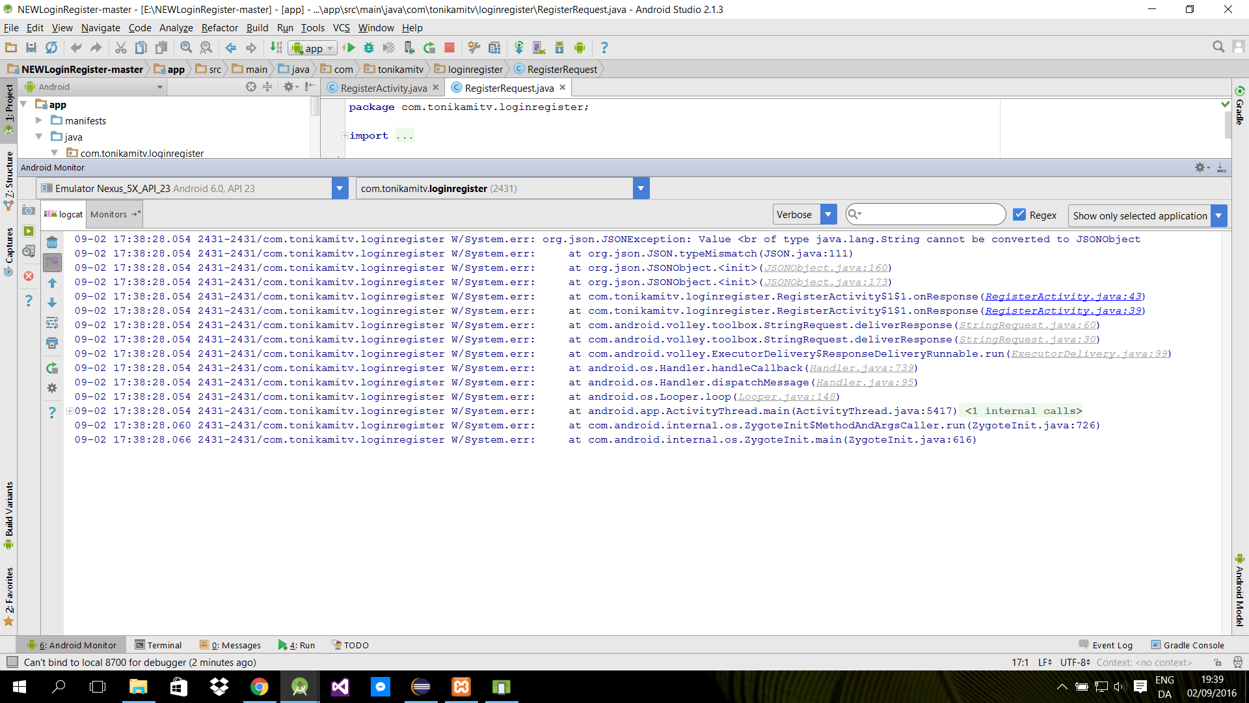This screenshot has width=1249, height=703.
Task: Open the VCS menu
Action: tap(341, 27)
